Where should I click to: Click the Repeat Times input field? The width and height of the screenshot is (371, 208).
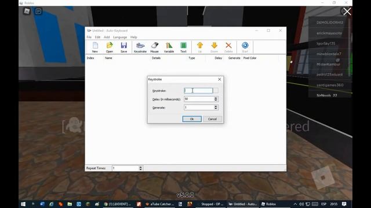click(x=125, y=168)
